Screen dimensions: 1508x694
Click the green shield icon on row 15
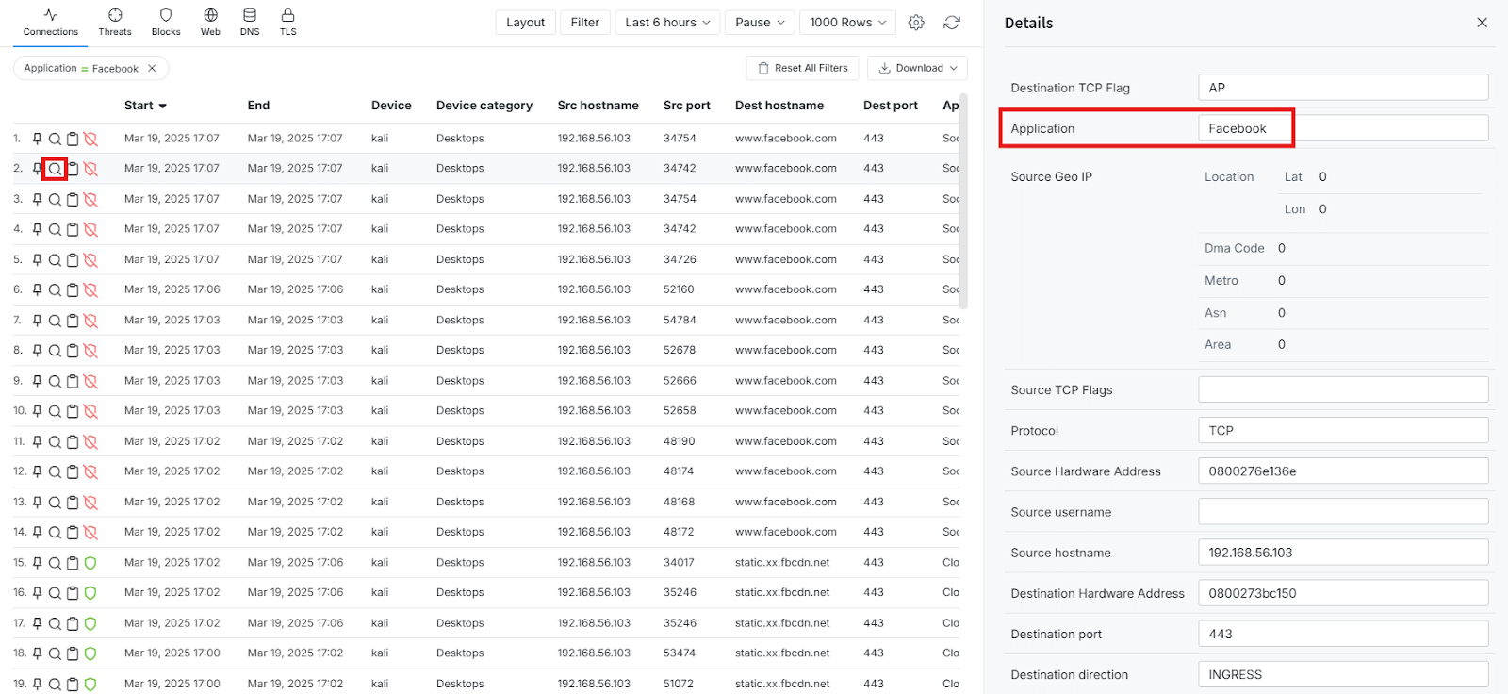(x=90, y=563)
